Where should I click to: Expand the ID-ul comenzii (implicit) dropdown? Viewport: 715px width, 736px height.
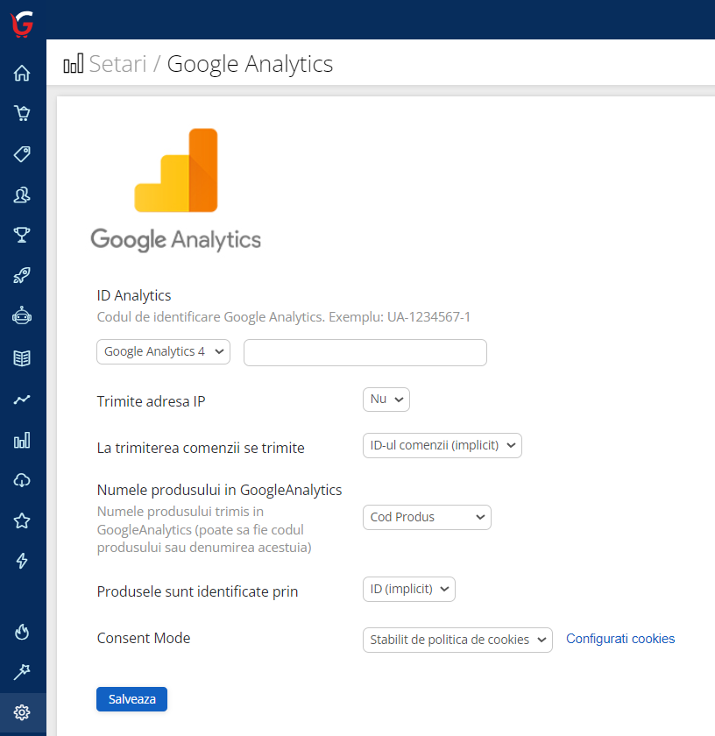(442, 446)
